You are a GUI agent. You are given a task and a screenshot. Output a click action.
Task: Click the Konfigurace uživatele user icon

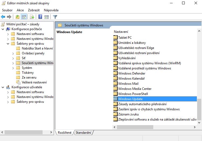click(x=8, y=87)
